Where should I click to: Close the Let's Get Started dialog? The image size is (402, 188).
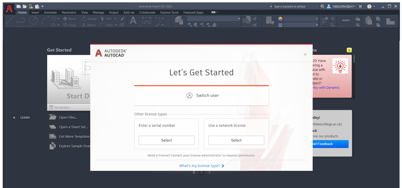point(305,55)
